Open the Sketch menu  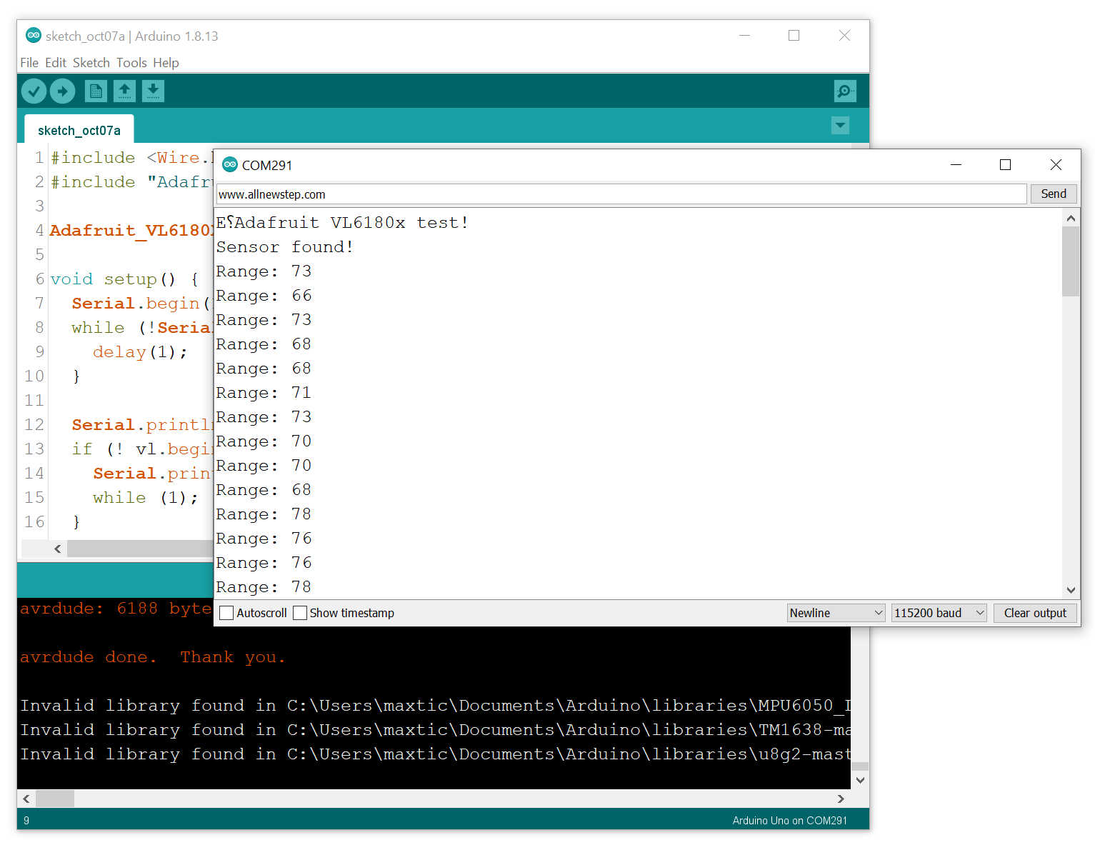[x=91, y=63]
